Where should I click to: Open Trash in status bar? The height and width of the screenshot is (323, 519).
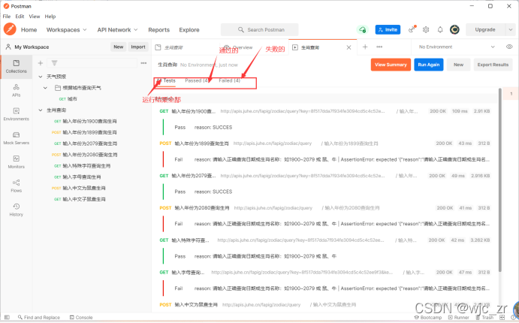tap(485, 317)
